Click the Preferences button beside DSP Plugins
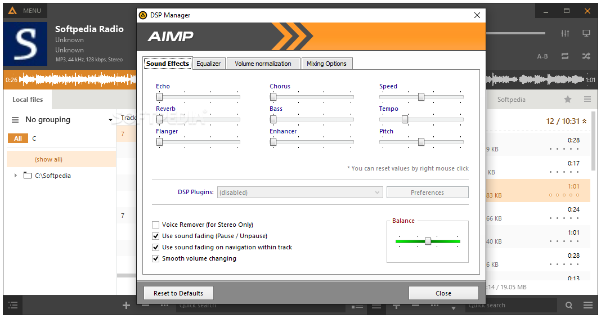This screenshot has height=318, width=601. click(x=427, y=192)
